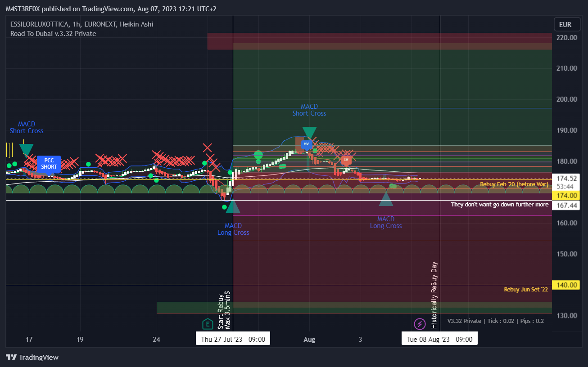The width and height of the screenshot is (588, 367).
Task: Click the 'Aug' time axis label
Action: (x=309, y=339)
